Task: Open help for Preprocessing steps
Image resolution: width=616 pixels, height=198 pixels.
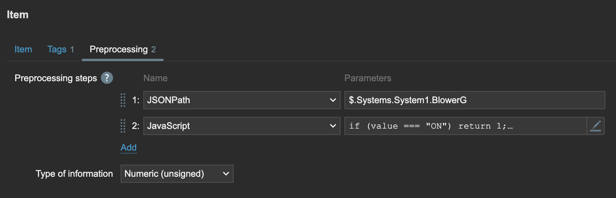Action: pos(107,78)
